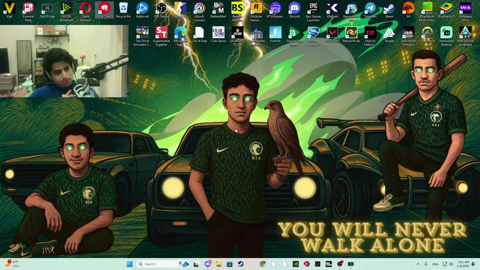480x270 pixels.
Task: Select the Microsoft Edge desktop shortcut
Action: tap(180, 37)
